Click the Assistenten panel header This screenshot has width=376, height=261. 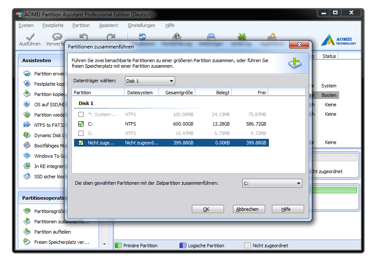pyautogui.click(x=36, y=60)
